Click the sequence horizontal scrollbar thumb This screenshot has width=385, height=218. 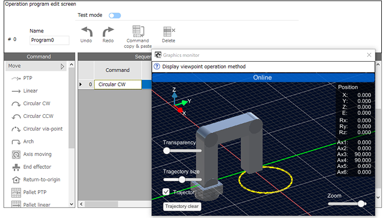coord(102,204)
